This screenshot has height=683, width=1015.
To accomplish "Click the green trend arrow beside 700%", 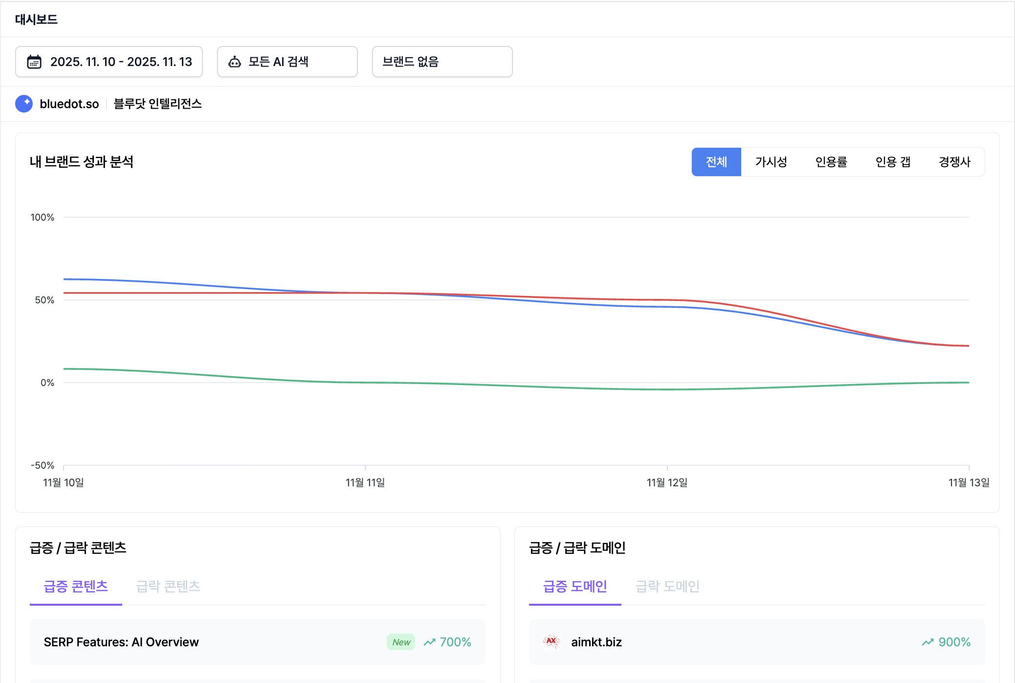I will point(430,642).
